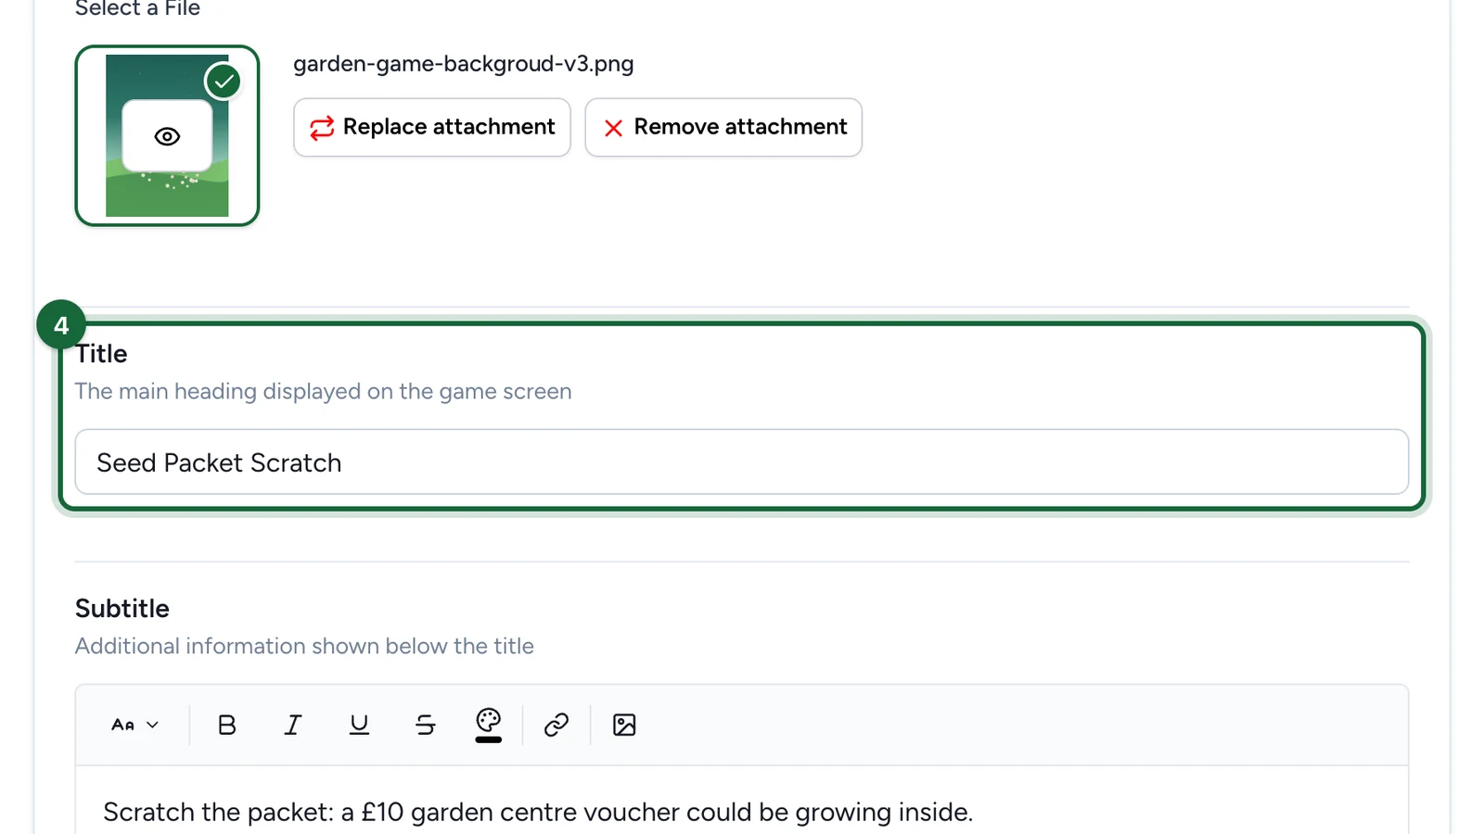The width and height of the screenshot is (1484, 834).
Task: Click the green checkmark on the thumbnail
Action: point(224,82)
